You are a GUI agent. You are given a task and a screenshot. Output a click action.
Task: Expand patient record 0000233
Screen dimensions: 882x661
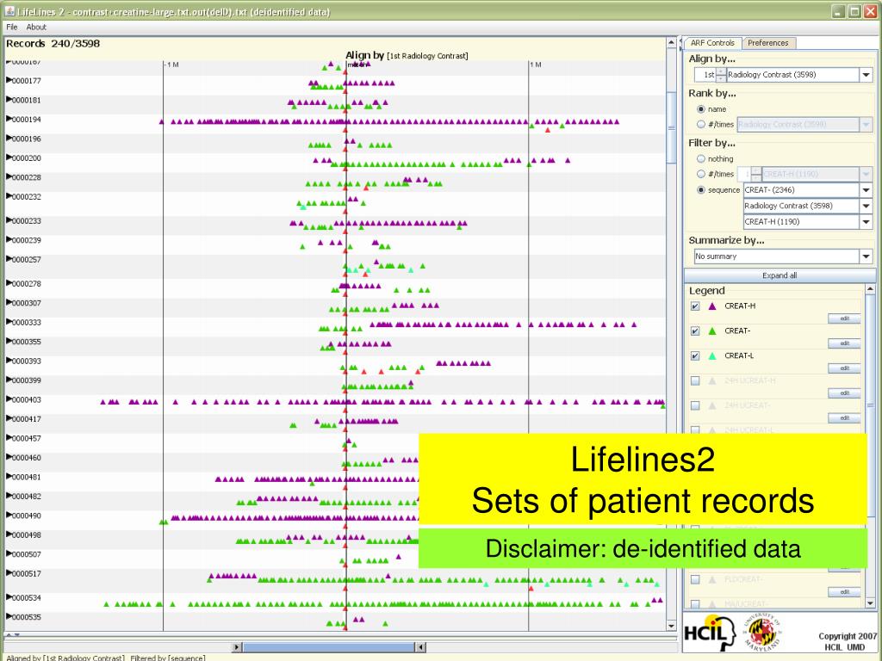tap(9, 221)
